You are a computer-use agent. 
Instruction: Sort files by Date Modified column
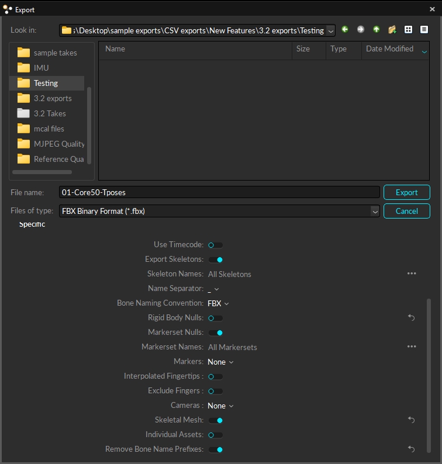coord(389,49)
